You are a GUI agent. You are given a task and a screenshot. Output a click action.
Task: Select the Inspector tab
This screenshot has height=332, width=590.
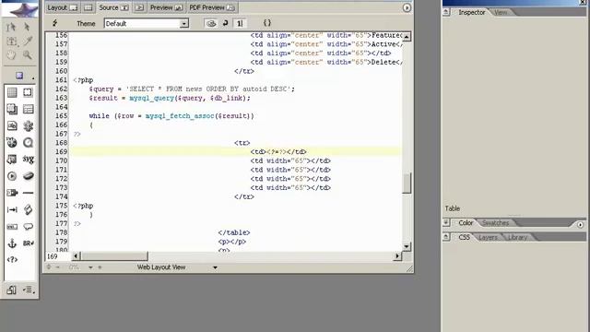[471, 12]
